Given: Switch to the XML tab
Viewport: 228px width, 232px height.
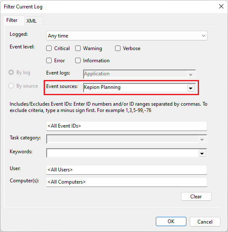Looking at the screenshot, I should pos(31,21).
